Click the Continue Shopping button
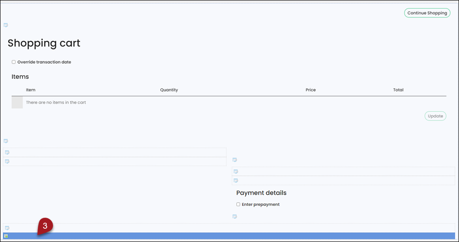459x242 pixels. tap(427, 13)
